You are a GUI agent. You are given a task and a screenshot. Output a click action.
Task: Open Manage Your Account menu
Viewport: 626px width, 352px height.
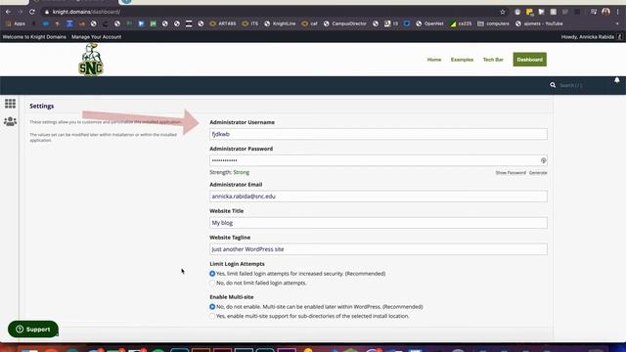click(97, 37)
